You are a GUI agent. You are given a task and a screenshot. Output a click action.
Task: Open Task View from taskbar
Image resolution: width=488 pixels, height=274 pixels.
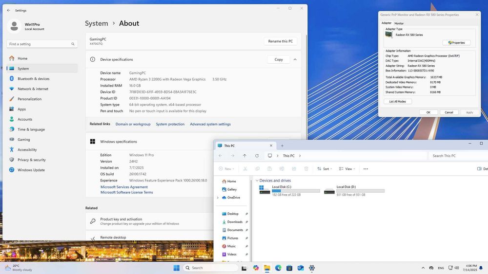244,268
